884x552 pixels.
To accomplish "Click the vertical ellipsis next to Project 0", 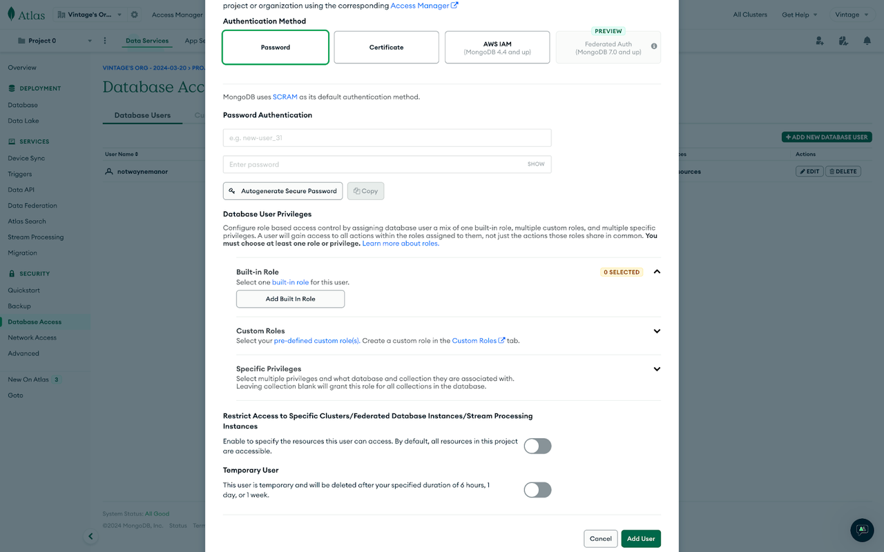I will click(105, 41).
